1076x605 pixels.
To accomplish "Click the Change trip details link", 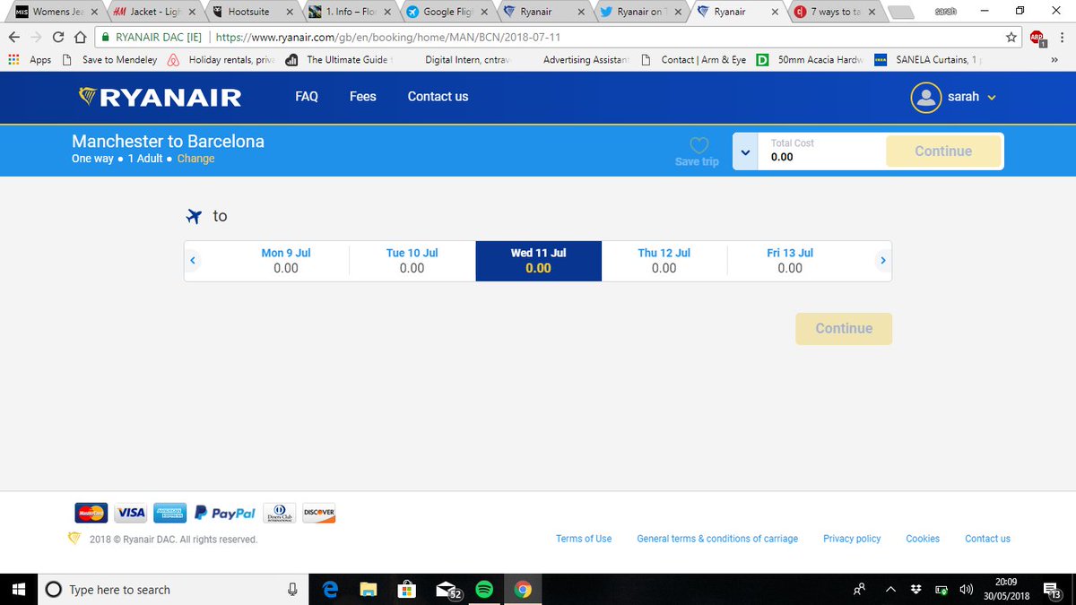I will [195, 159].
